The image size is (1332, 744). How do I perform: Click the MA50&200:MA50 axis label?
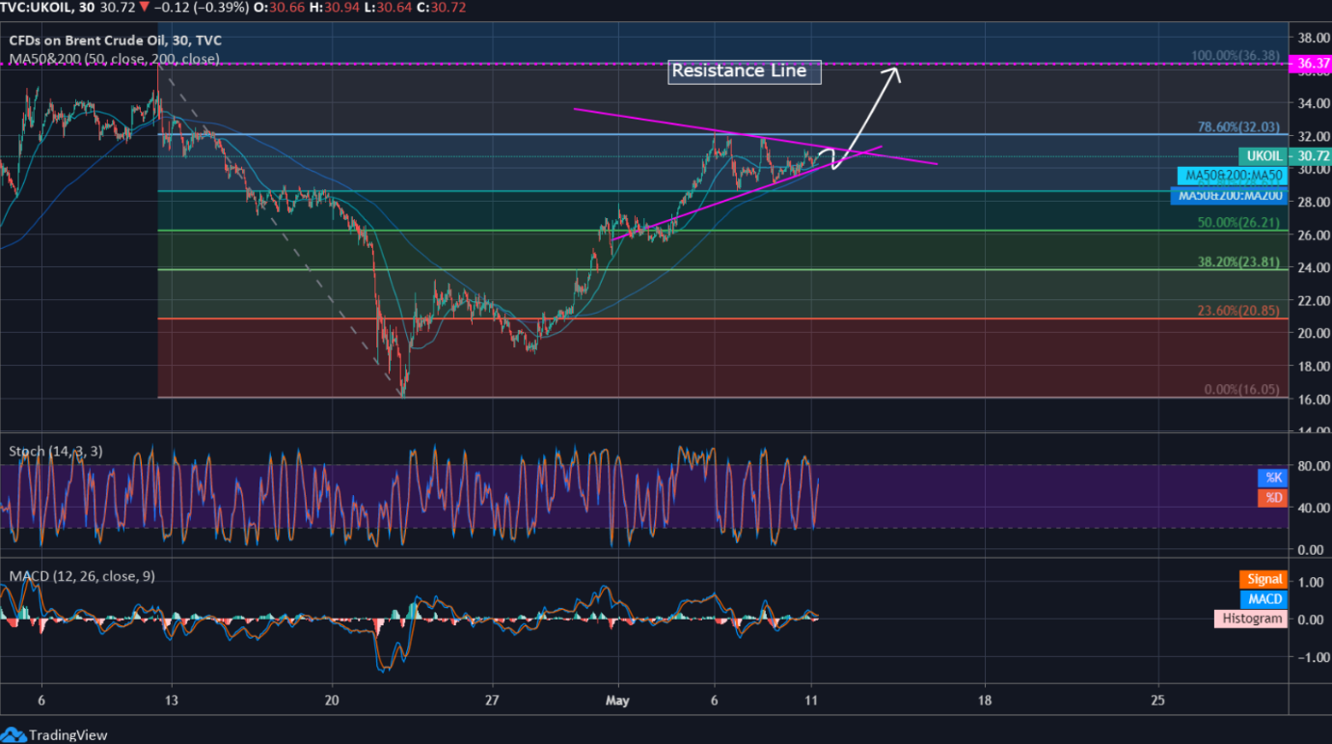coord(1231,176)
